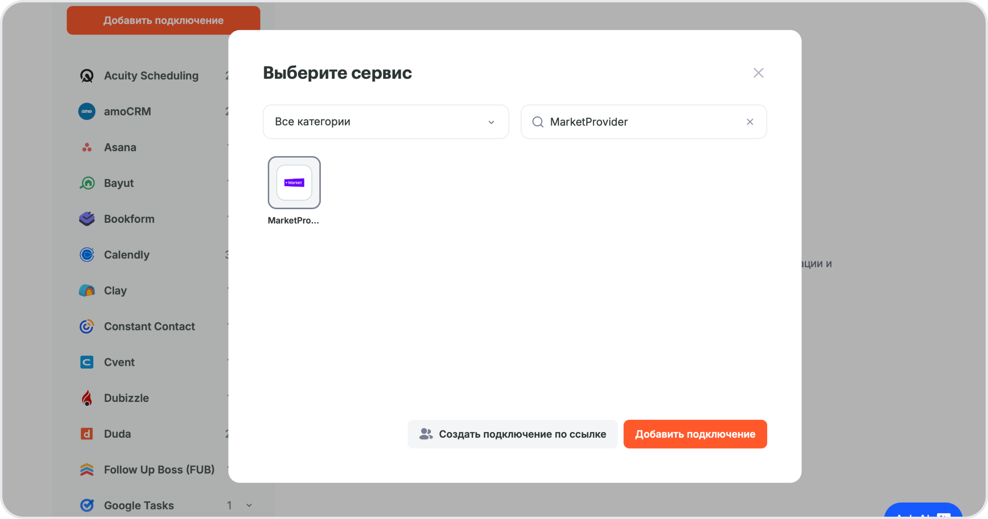Screen dimensions: 988x519
Task: Click Создать подключение по ссылке button
Action: tap(512, 434)
